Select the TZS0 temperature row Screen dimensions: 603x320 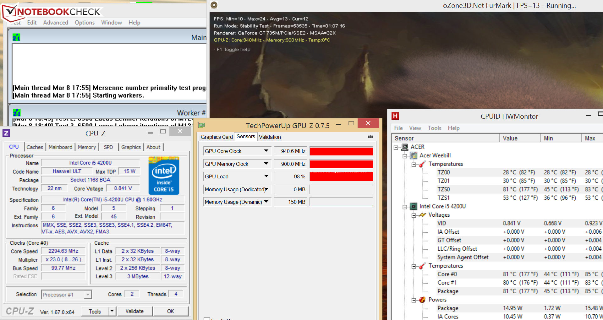pyautogui.click(x=520, y=189)
